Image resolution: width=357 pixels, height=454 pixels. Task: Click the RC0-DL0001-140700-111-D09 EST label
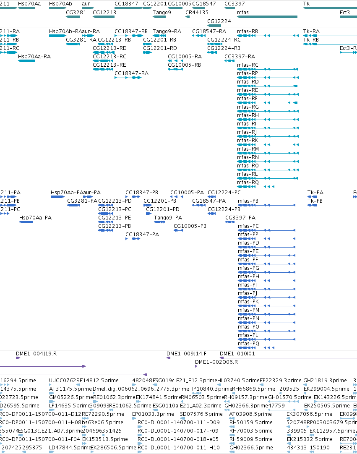179,423
